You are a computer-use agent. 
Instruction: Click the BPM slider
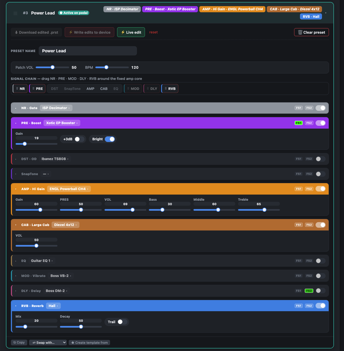pos(112,67)
